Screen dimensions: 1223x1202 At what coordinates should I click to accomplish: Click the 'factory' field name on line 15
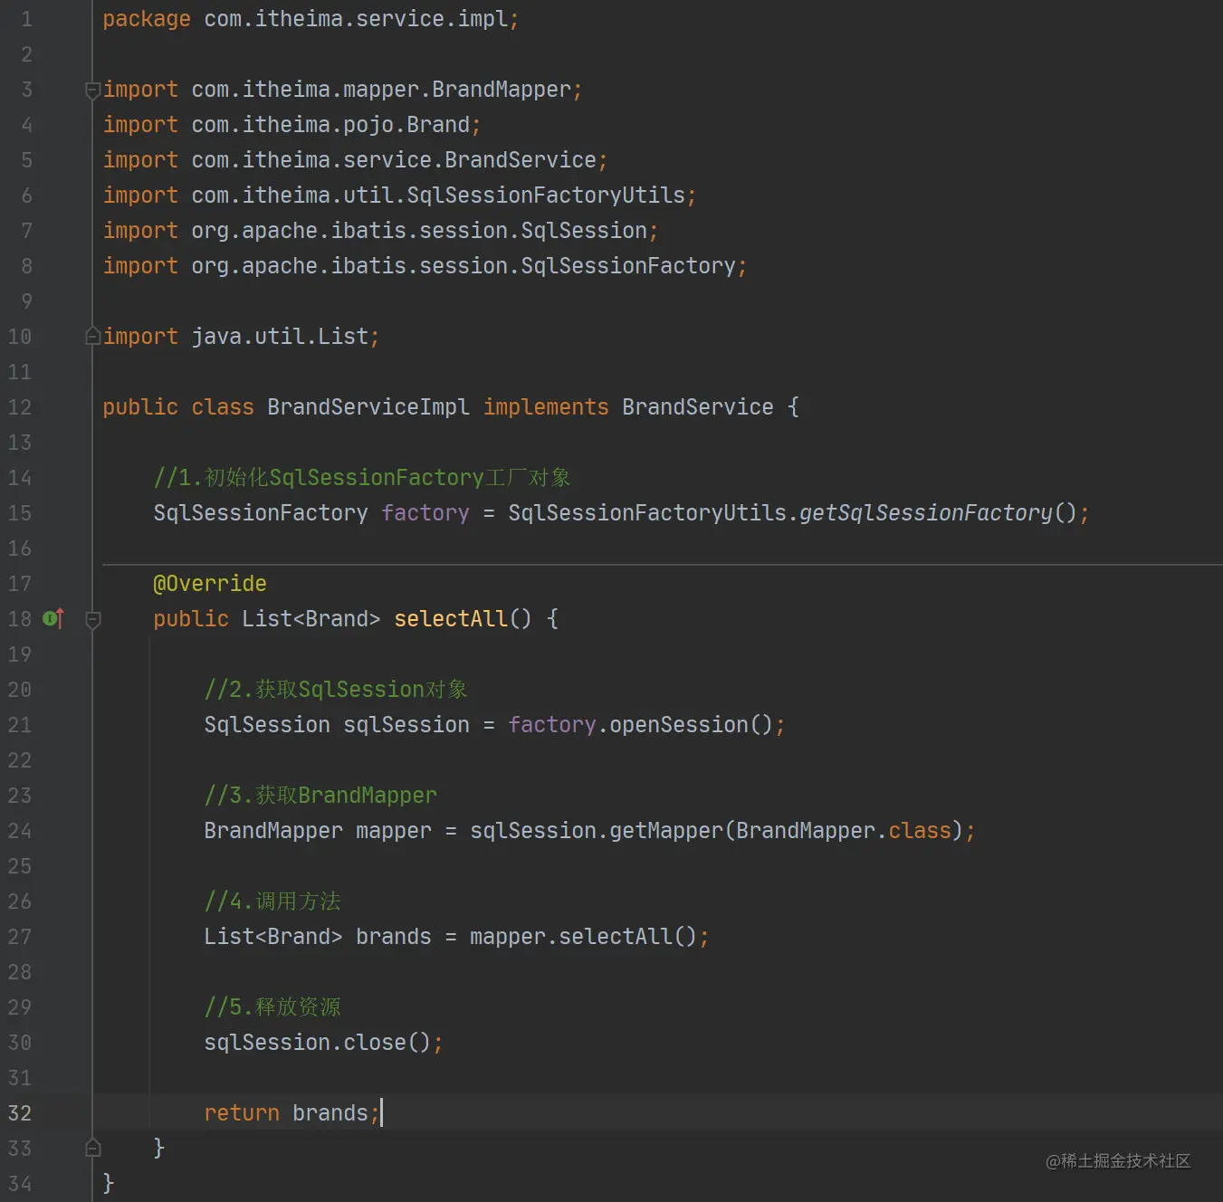(x=425, y=513)
